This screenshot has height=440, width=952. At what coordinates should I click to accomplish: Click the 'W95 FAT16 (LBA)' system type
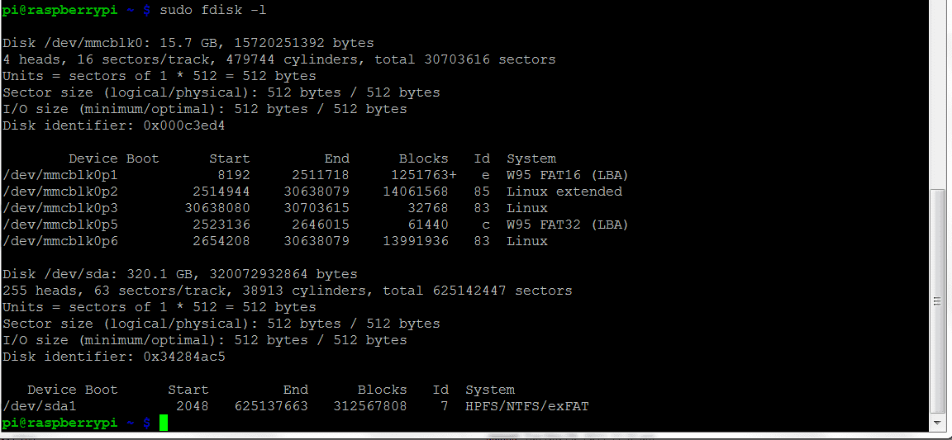click(x=568, y=175)
